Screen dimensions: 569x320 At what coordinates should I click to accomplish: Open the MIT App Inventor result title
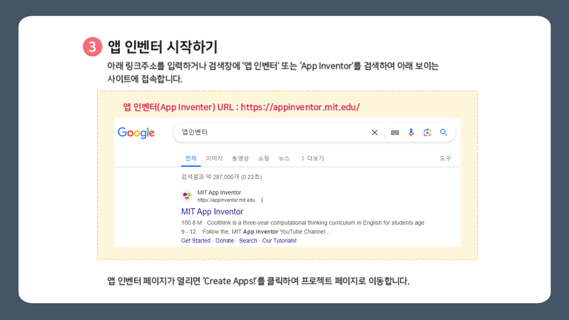click(212, 212)
